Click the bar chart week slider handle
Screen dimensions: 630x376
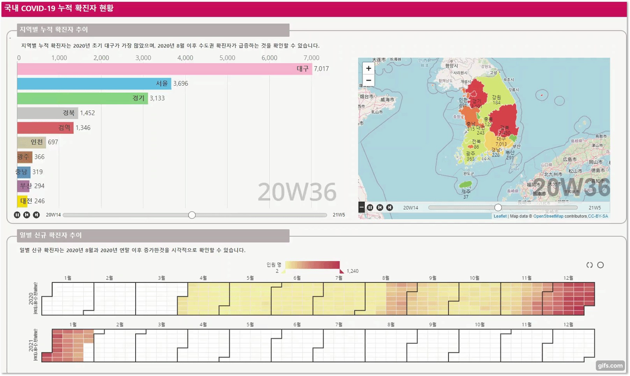(x=192, y=215)
